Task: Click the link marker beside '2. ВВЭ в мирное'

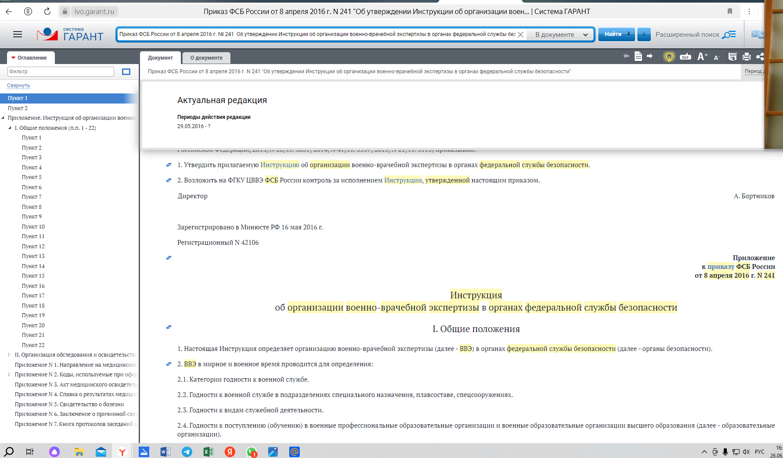Action: click(x=169, y=364)
